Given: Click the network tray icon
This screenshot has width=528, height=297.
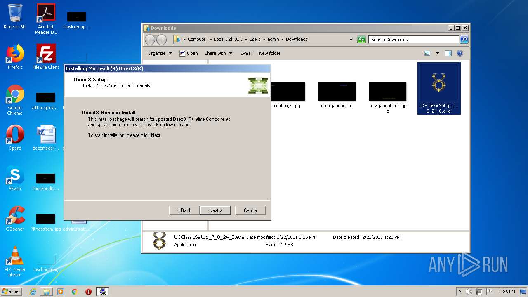Looking at the screenshot, I should point(479,292).
